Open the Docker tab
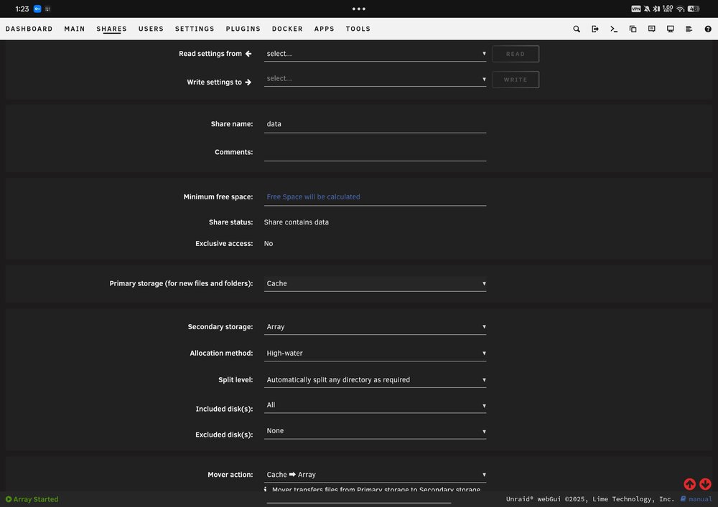Image resolution: width=718 pixels, height=507 pixels. pyautogui.click(x=287, y=29)
